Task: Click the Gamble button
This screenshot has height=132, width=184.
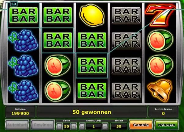Action: 141,125
